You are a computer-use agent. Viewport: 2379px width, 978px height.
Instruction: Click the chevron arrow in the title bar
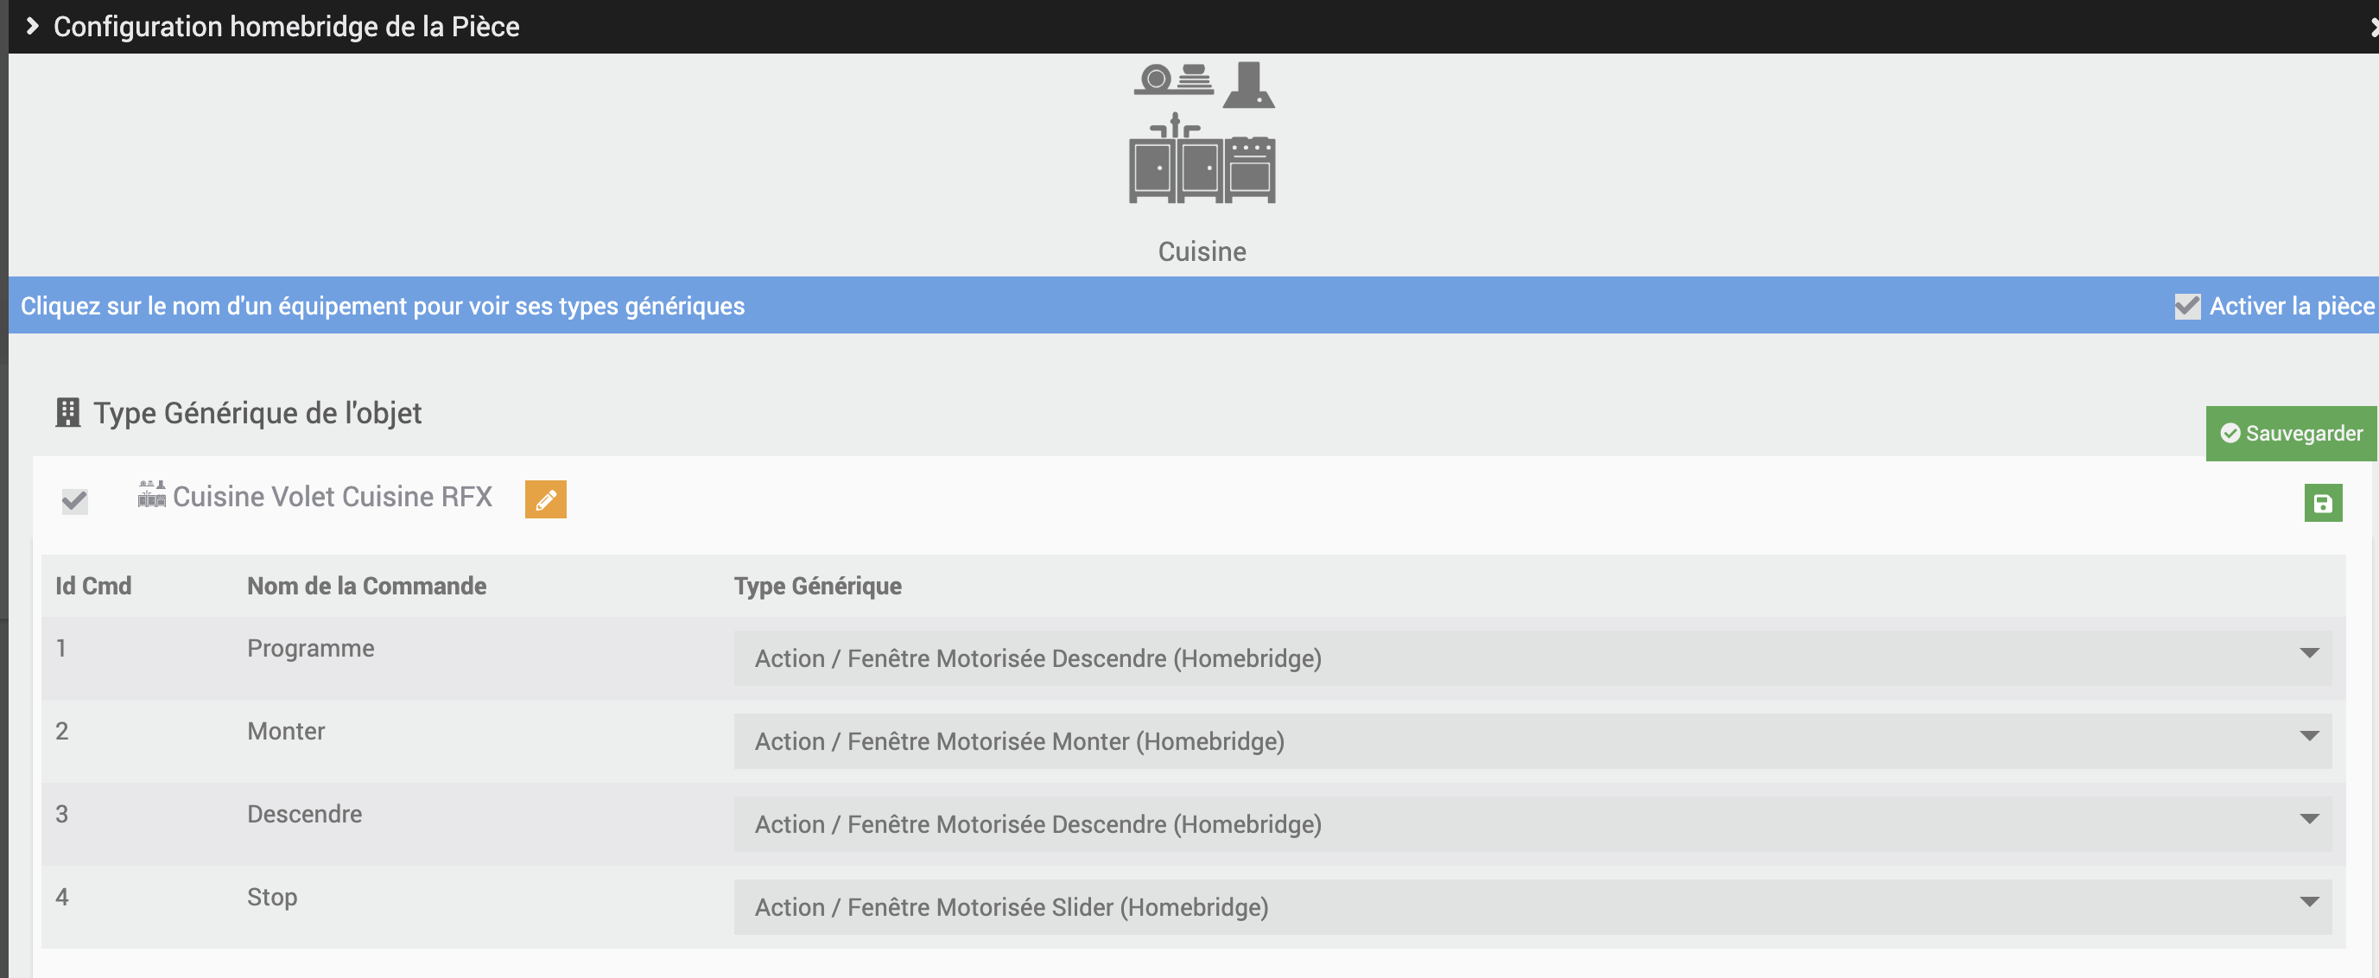pyautogui.click(x=32, y=26)
